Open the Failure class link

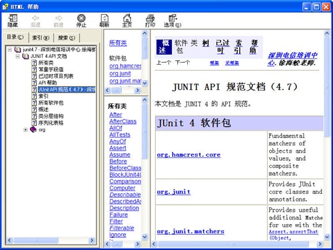119,215
